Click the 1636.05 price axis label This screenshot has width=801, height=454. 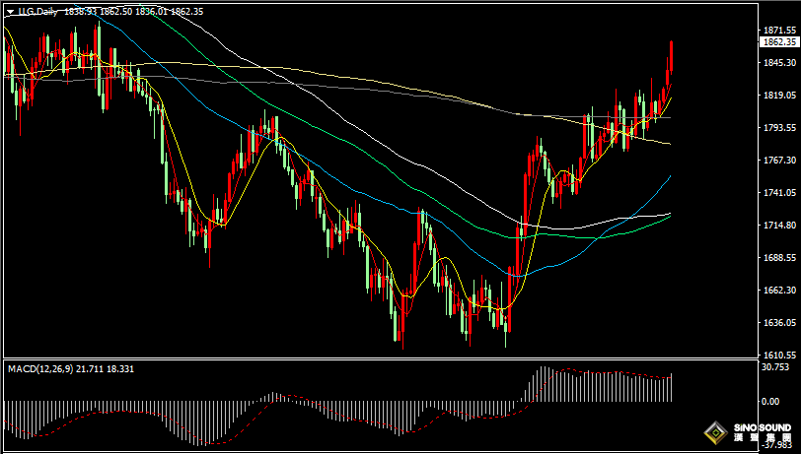click(x=779, y=323)
